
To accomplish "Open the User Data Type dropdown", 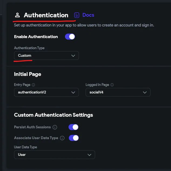I will point(55,155).
